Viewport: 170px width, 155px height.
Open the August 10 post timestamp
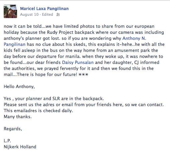[29, 14]
